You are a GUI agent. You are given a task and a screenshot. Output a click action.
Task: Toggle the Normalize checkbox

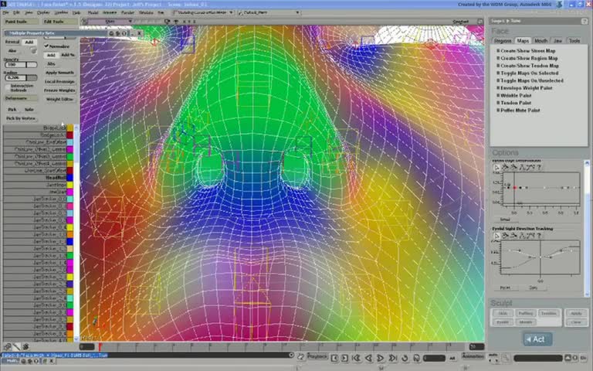click(46, 46)
